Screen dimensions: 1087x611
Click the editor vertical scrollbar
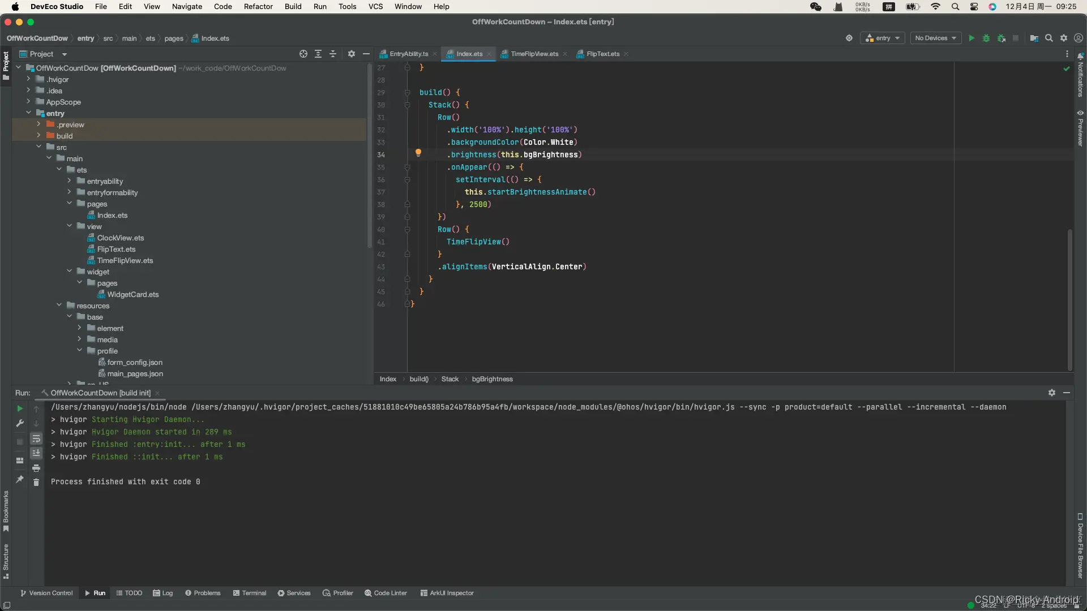1069,300
